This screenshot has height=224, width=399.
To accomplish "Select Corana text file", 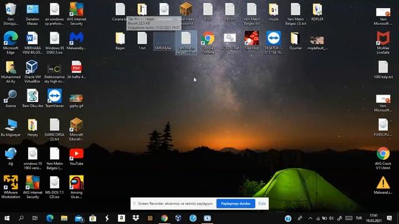I will coord(120,12).
